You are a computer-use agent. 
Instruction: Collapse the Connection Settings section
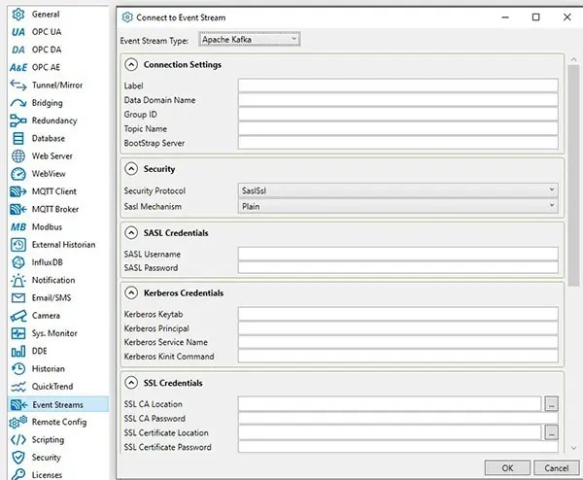tap(131, 65)
